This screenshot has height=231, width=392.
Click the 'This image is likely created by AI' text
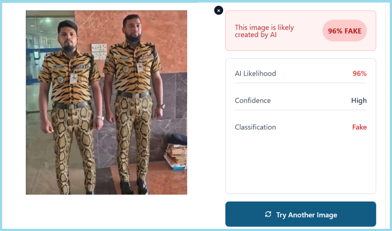(x=264, y=31)
